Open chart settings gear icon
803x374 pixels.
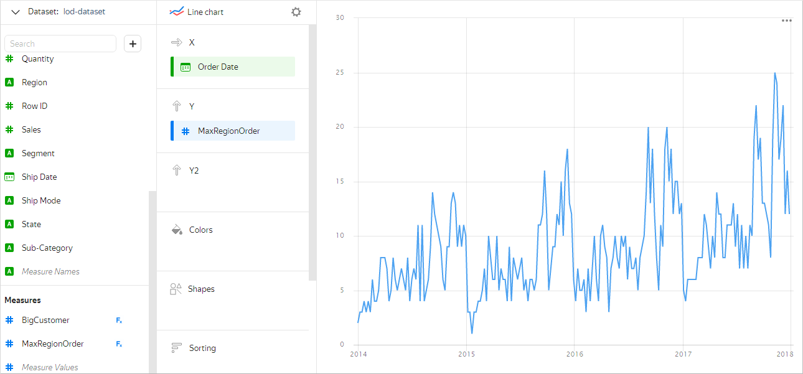[296, 12]
